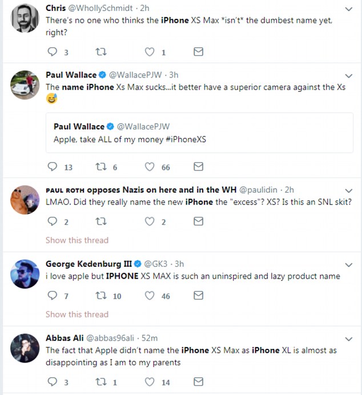Open options chevron on Paul Roth's tweet
This screenshot has height=395, width=362.
349,190
